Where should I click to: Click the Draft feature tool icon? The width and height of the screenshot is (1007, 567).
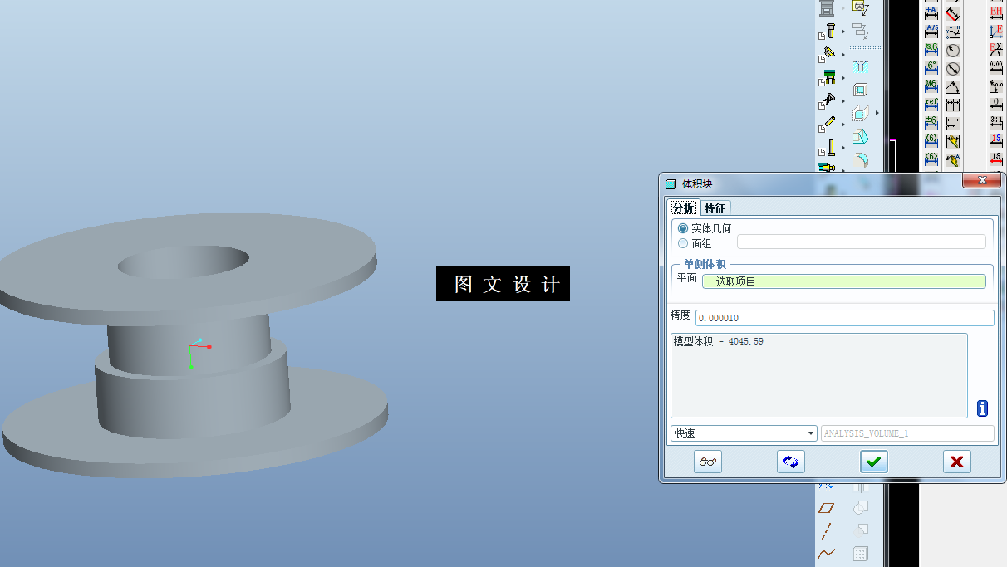coord(861,136)
